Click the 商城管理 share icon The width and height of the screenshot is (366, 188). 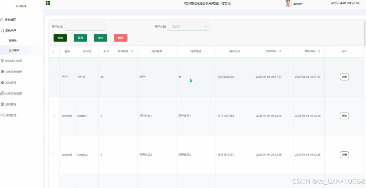pos(2,115)
